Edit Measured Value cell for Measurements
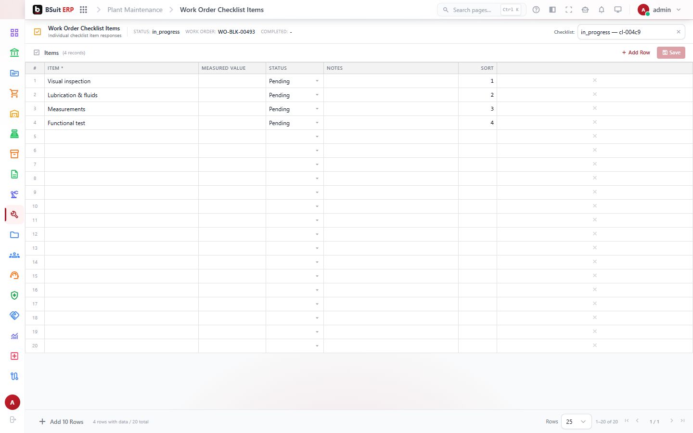The width and height of the screenshot is (693, 433). (x=232, y=109)
